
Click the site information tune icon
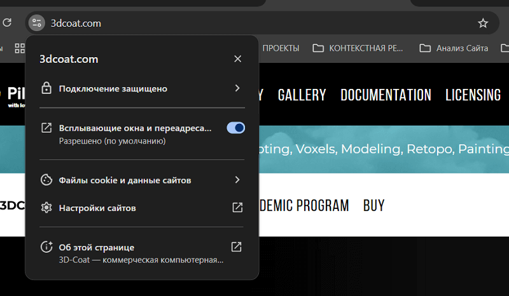(37, 23)
